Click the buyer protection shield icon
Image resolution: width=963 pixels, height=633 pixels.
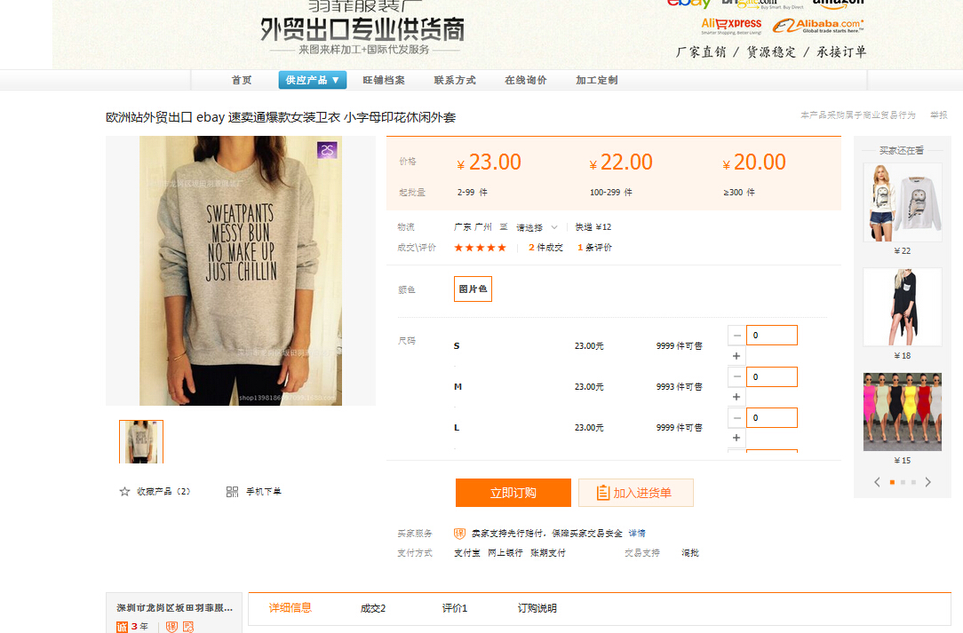(459, 534)
